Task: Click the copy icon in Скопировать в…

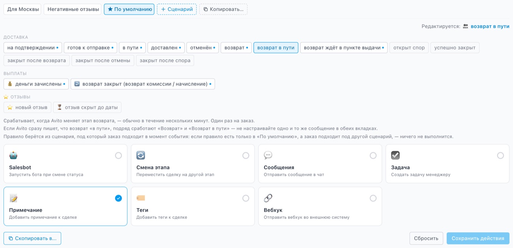Action: pyautogui.click(x=11, y=238)
